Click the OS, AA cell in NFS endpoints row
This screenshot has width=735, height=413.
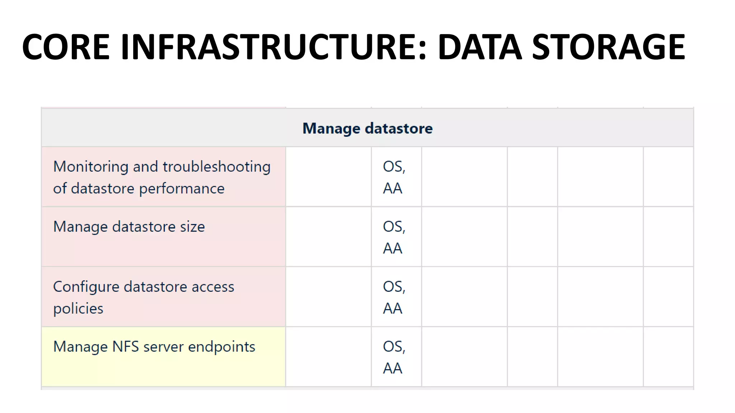(395, 357)
